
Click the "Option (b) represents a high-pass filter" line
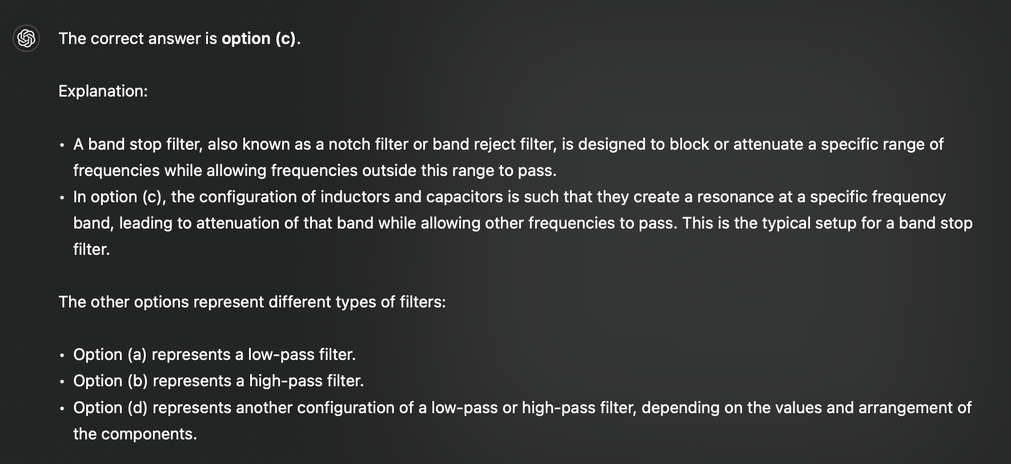coord(218,381)
